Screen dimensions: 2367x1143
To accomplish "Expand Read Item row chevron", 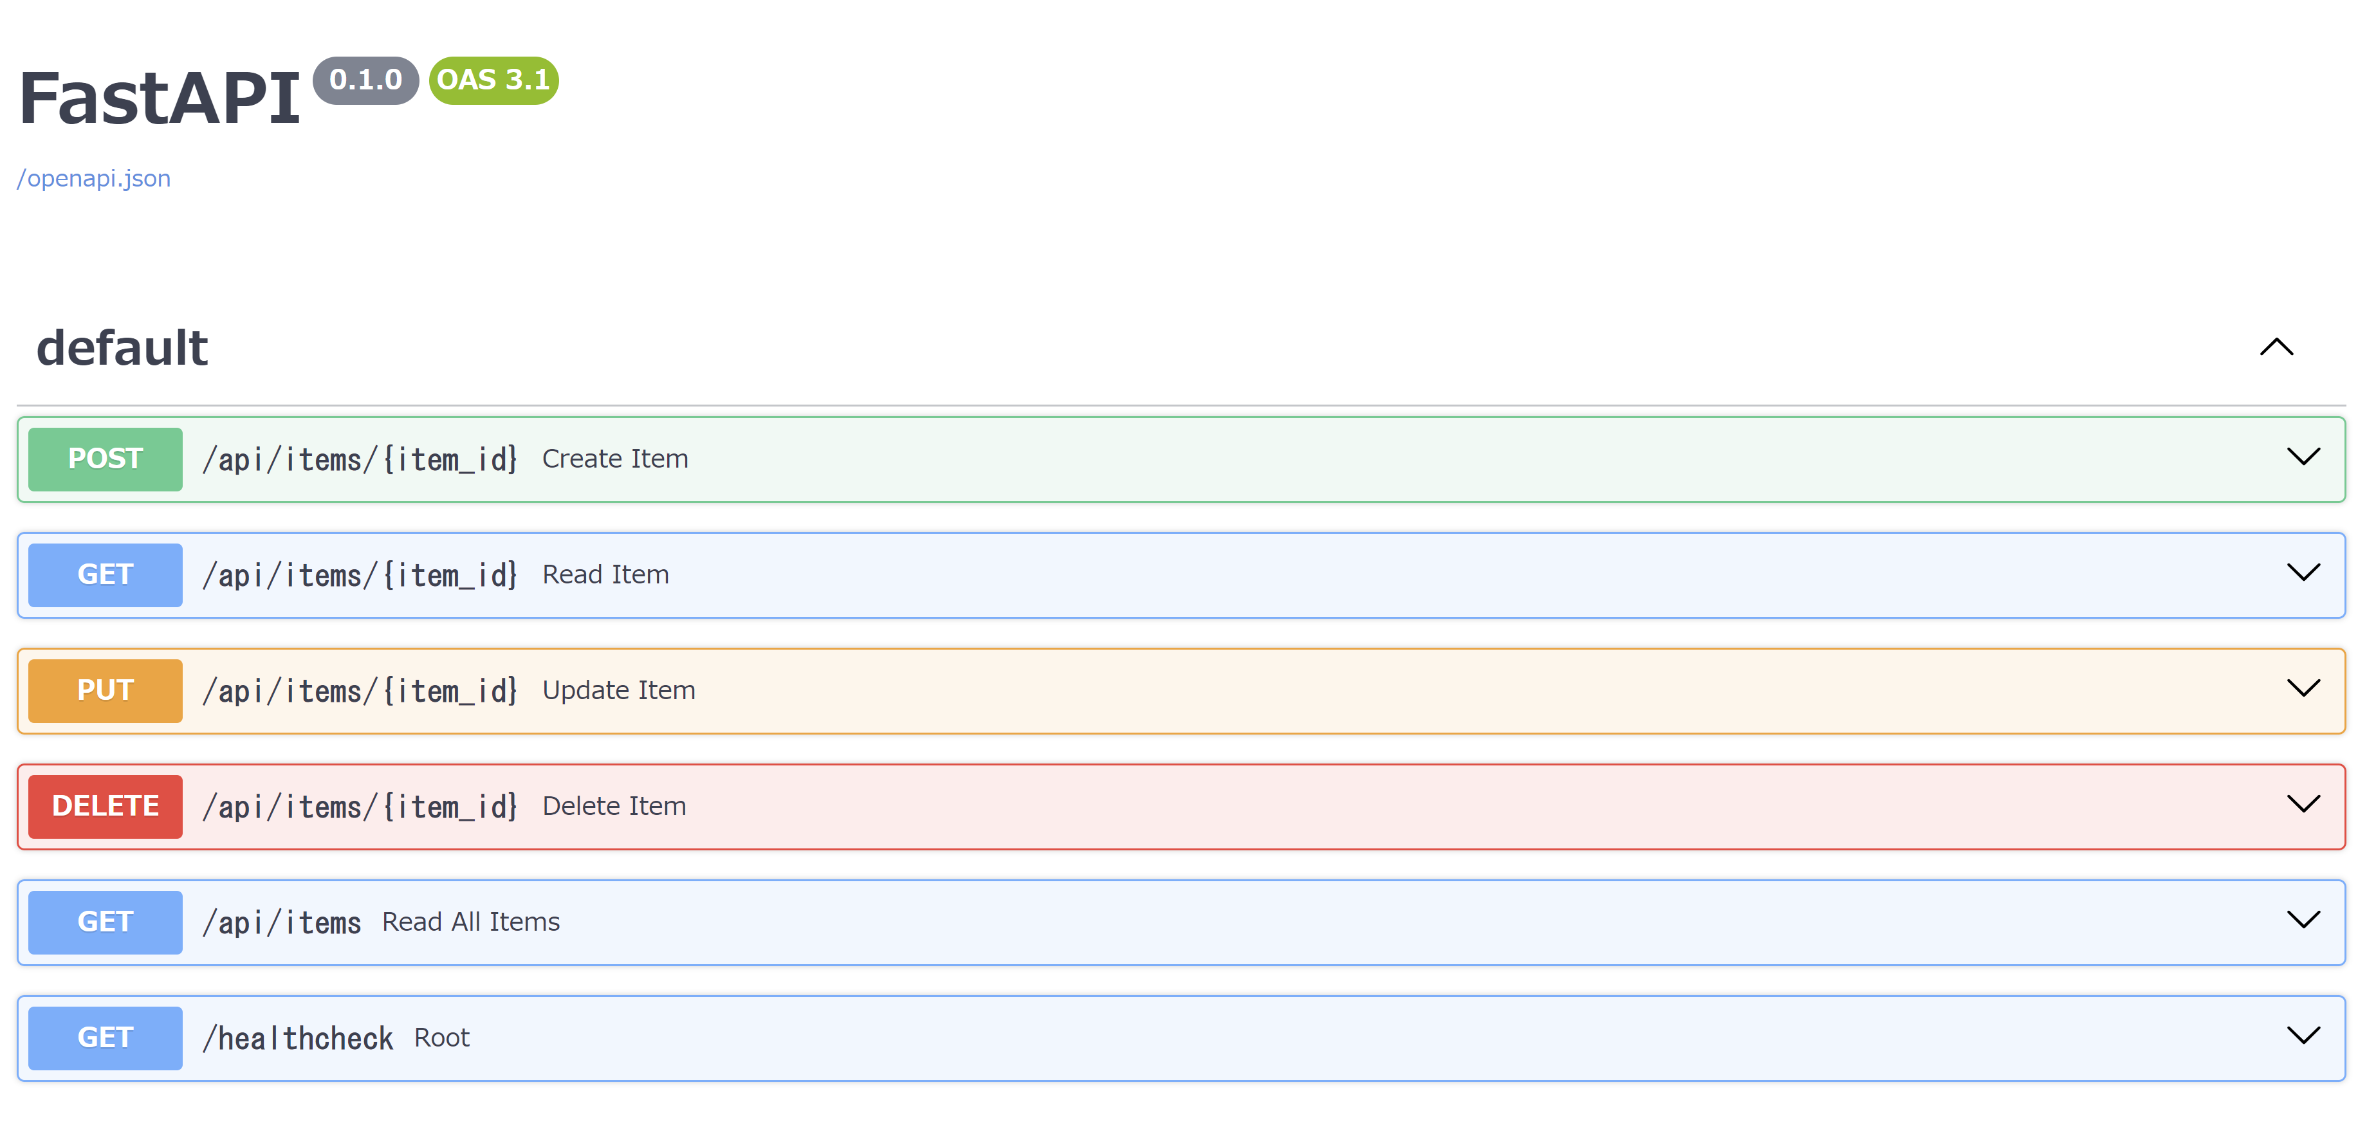I will pos(2303,572).
